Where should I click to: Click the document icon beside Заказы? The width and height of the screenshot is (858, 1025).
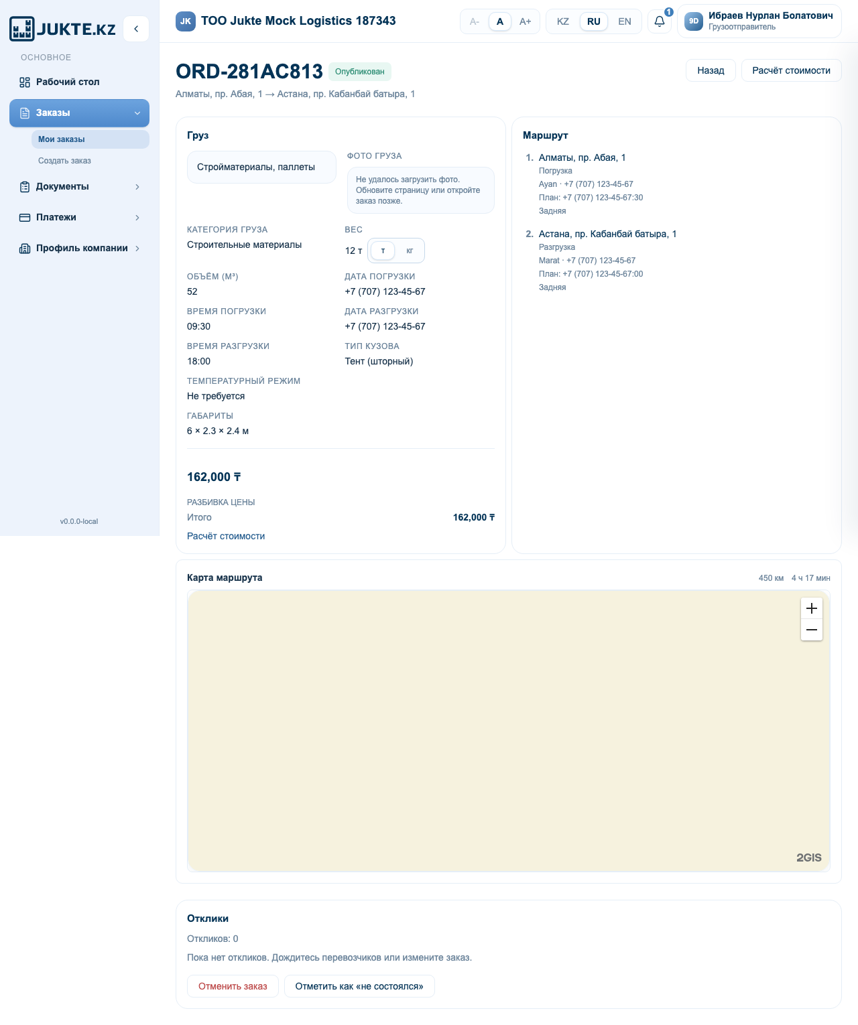25,113
